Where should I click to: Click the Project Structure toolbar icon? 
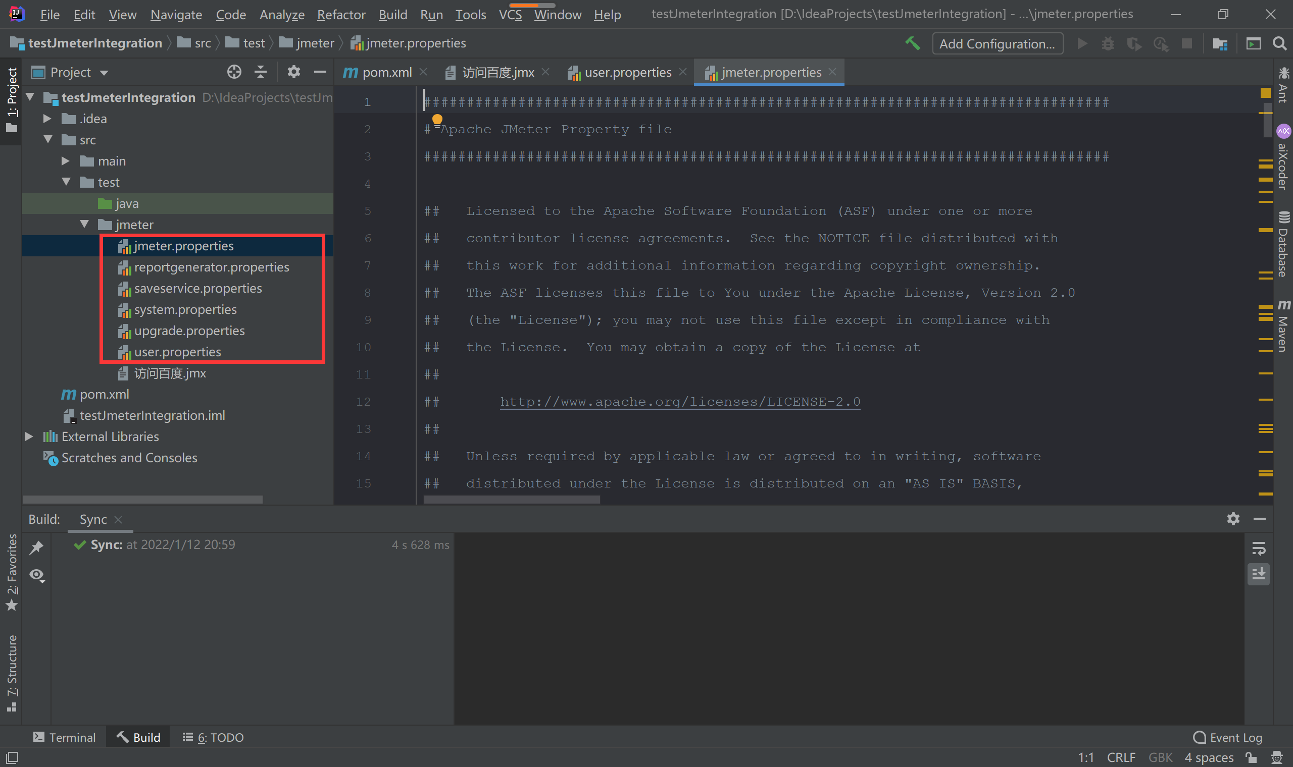click(x=1220, y=44)
